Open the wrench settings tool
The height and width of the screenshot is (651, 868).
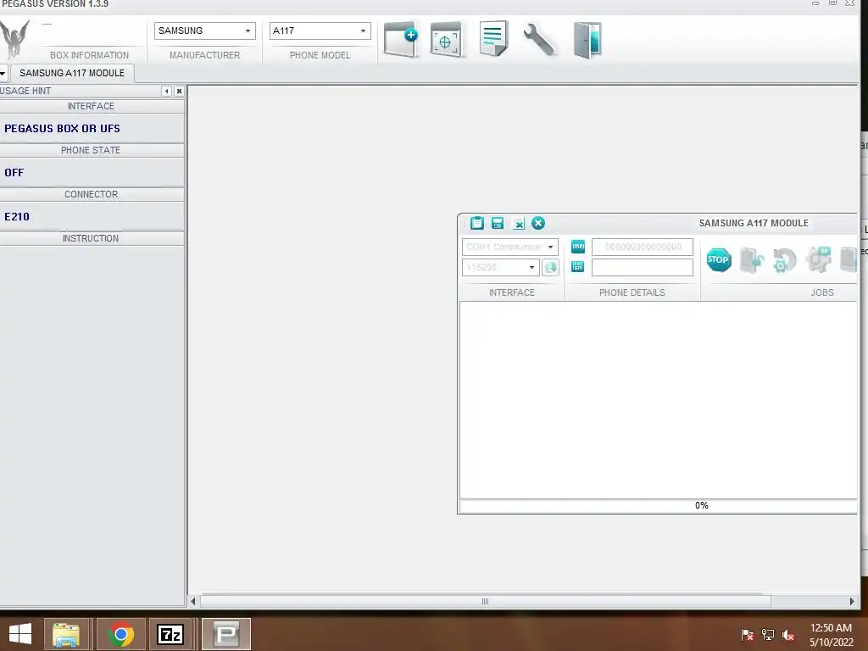(x=538, y=39)
